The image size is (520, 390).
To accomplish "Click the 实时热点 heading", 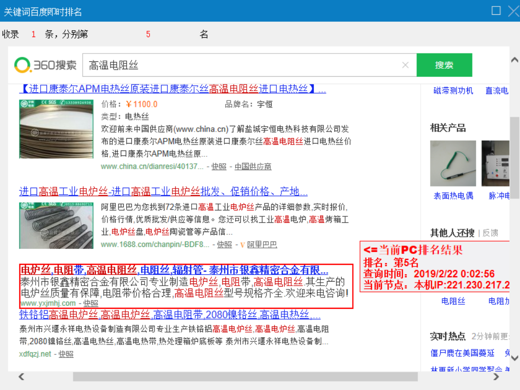I will coord(448,337).
